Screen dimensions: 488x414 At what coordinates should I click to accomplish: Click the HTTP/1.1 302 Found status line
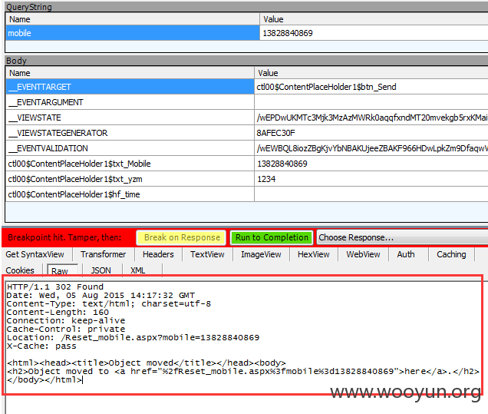pos(55,287)
